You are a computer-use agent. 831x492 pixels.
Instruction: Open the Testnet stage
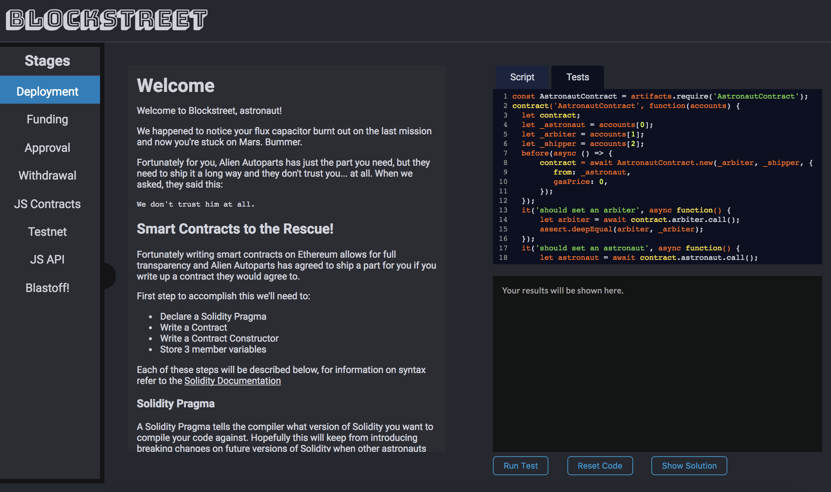[x=47, y=232]
